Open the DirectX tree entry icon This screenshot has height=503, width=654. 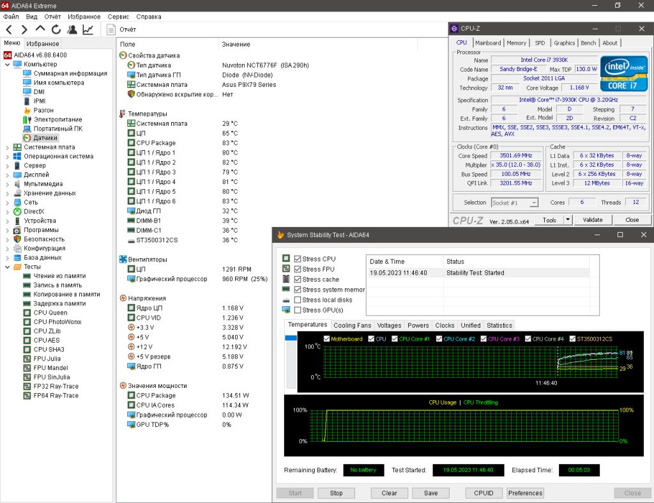[17, 212]
